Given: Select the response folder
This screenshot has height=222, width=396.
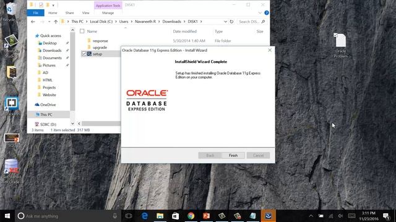Looking at the screenshot, I should [x=100, y=41].
